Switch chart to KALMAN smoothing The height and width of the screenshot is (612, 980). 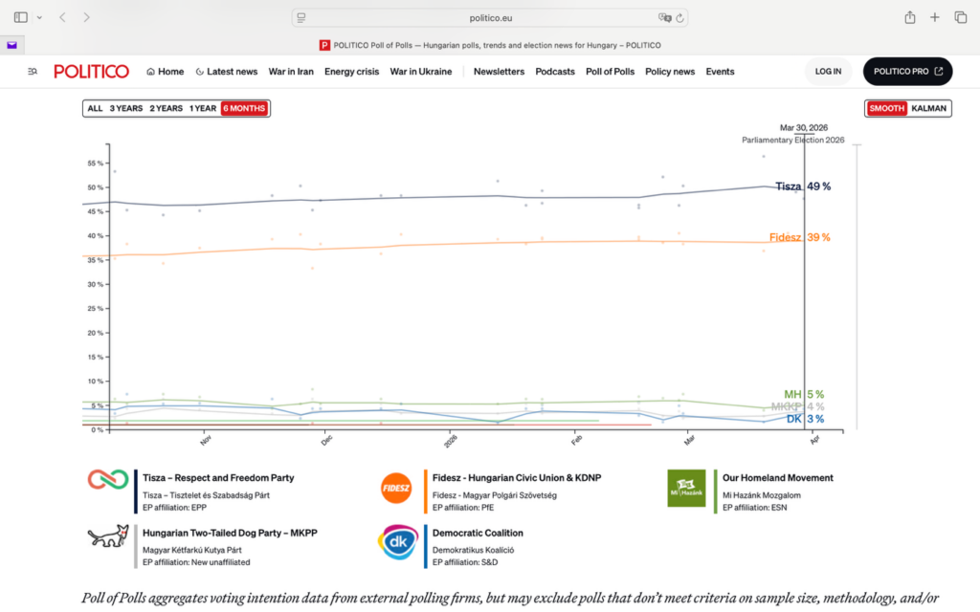tap(928, 108)
